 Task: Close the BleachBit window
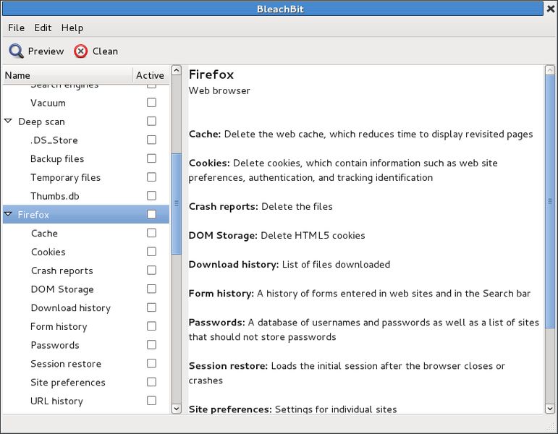tap(551, 9)
